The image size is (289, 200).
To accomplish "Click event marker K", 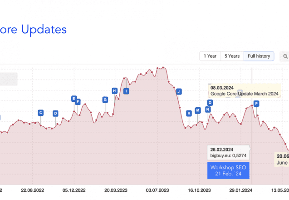I will [189, 113].
